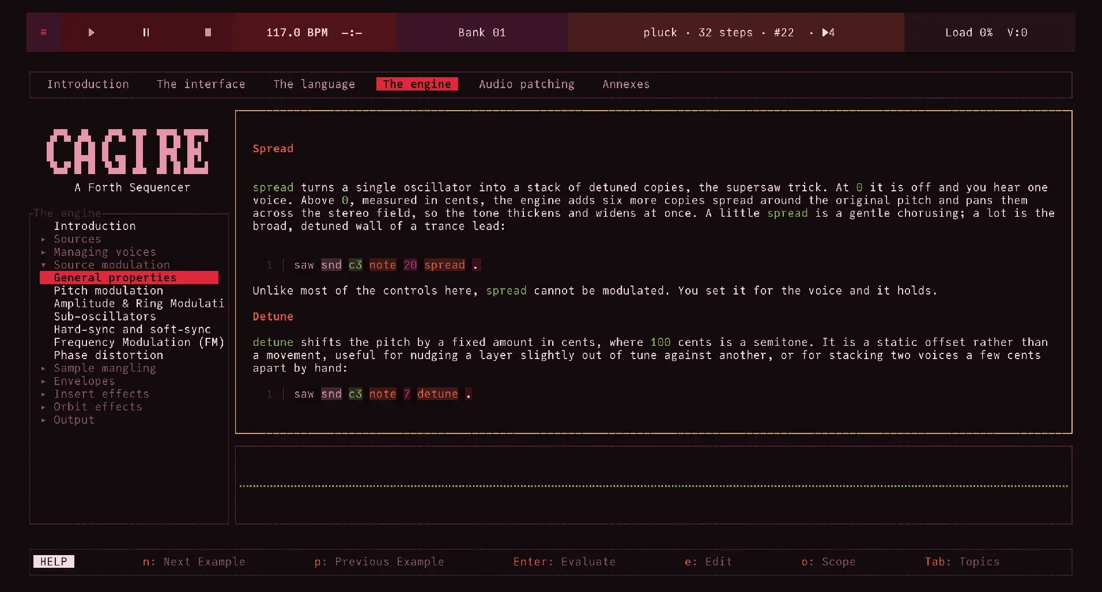Open the Annexes tab

626,84
